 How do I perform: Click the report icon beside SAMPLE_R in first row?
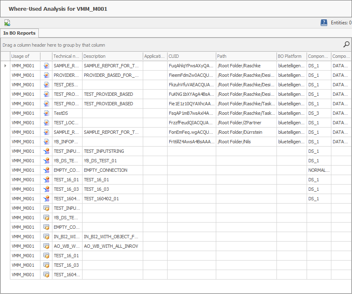point(46,65)
